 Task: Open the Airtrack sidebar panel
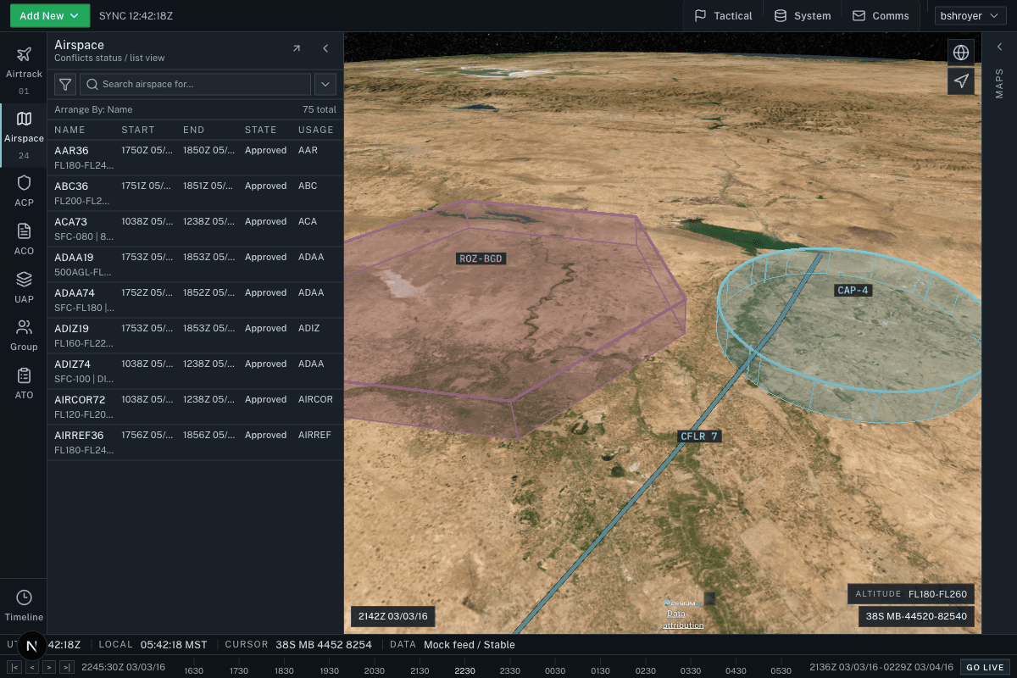[x=24, y=64]
